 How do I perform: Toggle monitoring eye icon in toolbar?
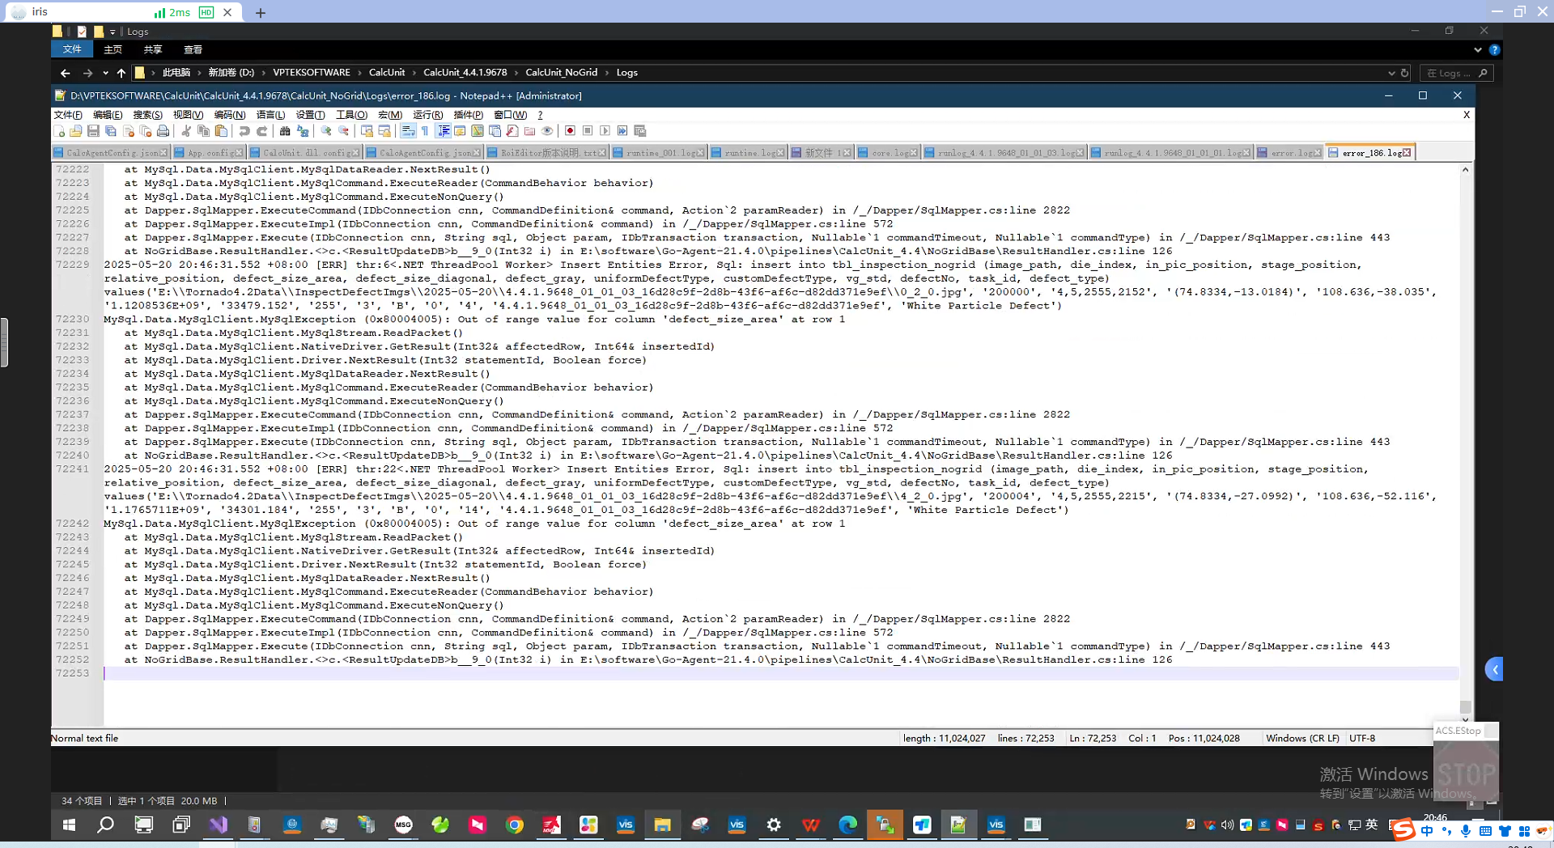(x=548, y=131)
